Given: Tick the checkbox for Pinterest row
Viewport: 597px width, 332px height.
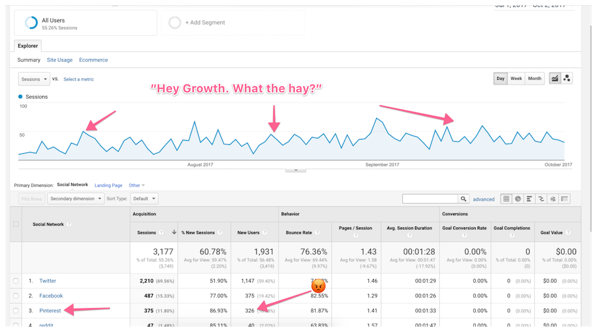Looking at the screenshot, I should coord(16,311).
